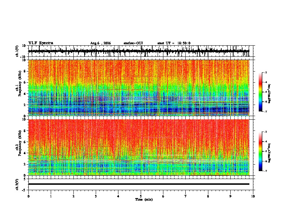This screenshot has height=220, width=285.
Task: Click the ch.3(V) axis label
Action: pos(17,184)
